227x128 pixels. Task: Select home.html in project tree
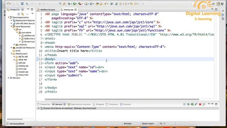click(22, 75)
